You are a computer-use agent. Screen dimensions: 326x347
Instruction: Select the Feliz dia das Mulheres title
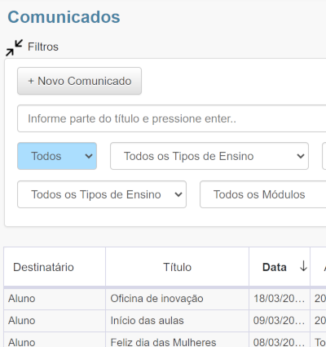[163, 342]
